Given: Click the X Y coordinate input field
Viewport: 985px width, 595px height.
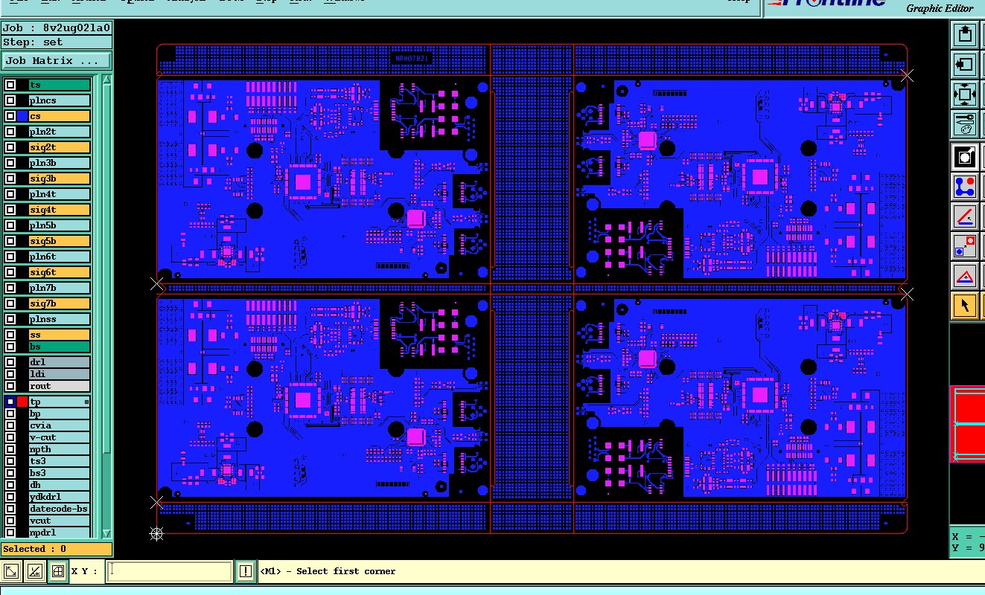Looking at the screenshot, I should [169, 571].
